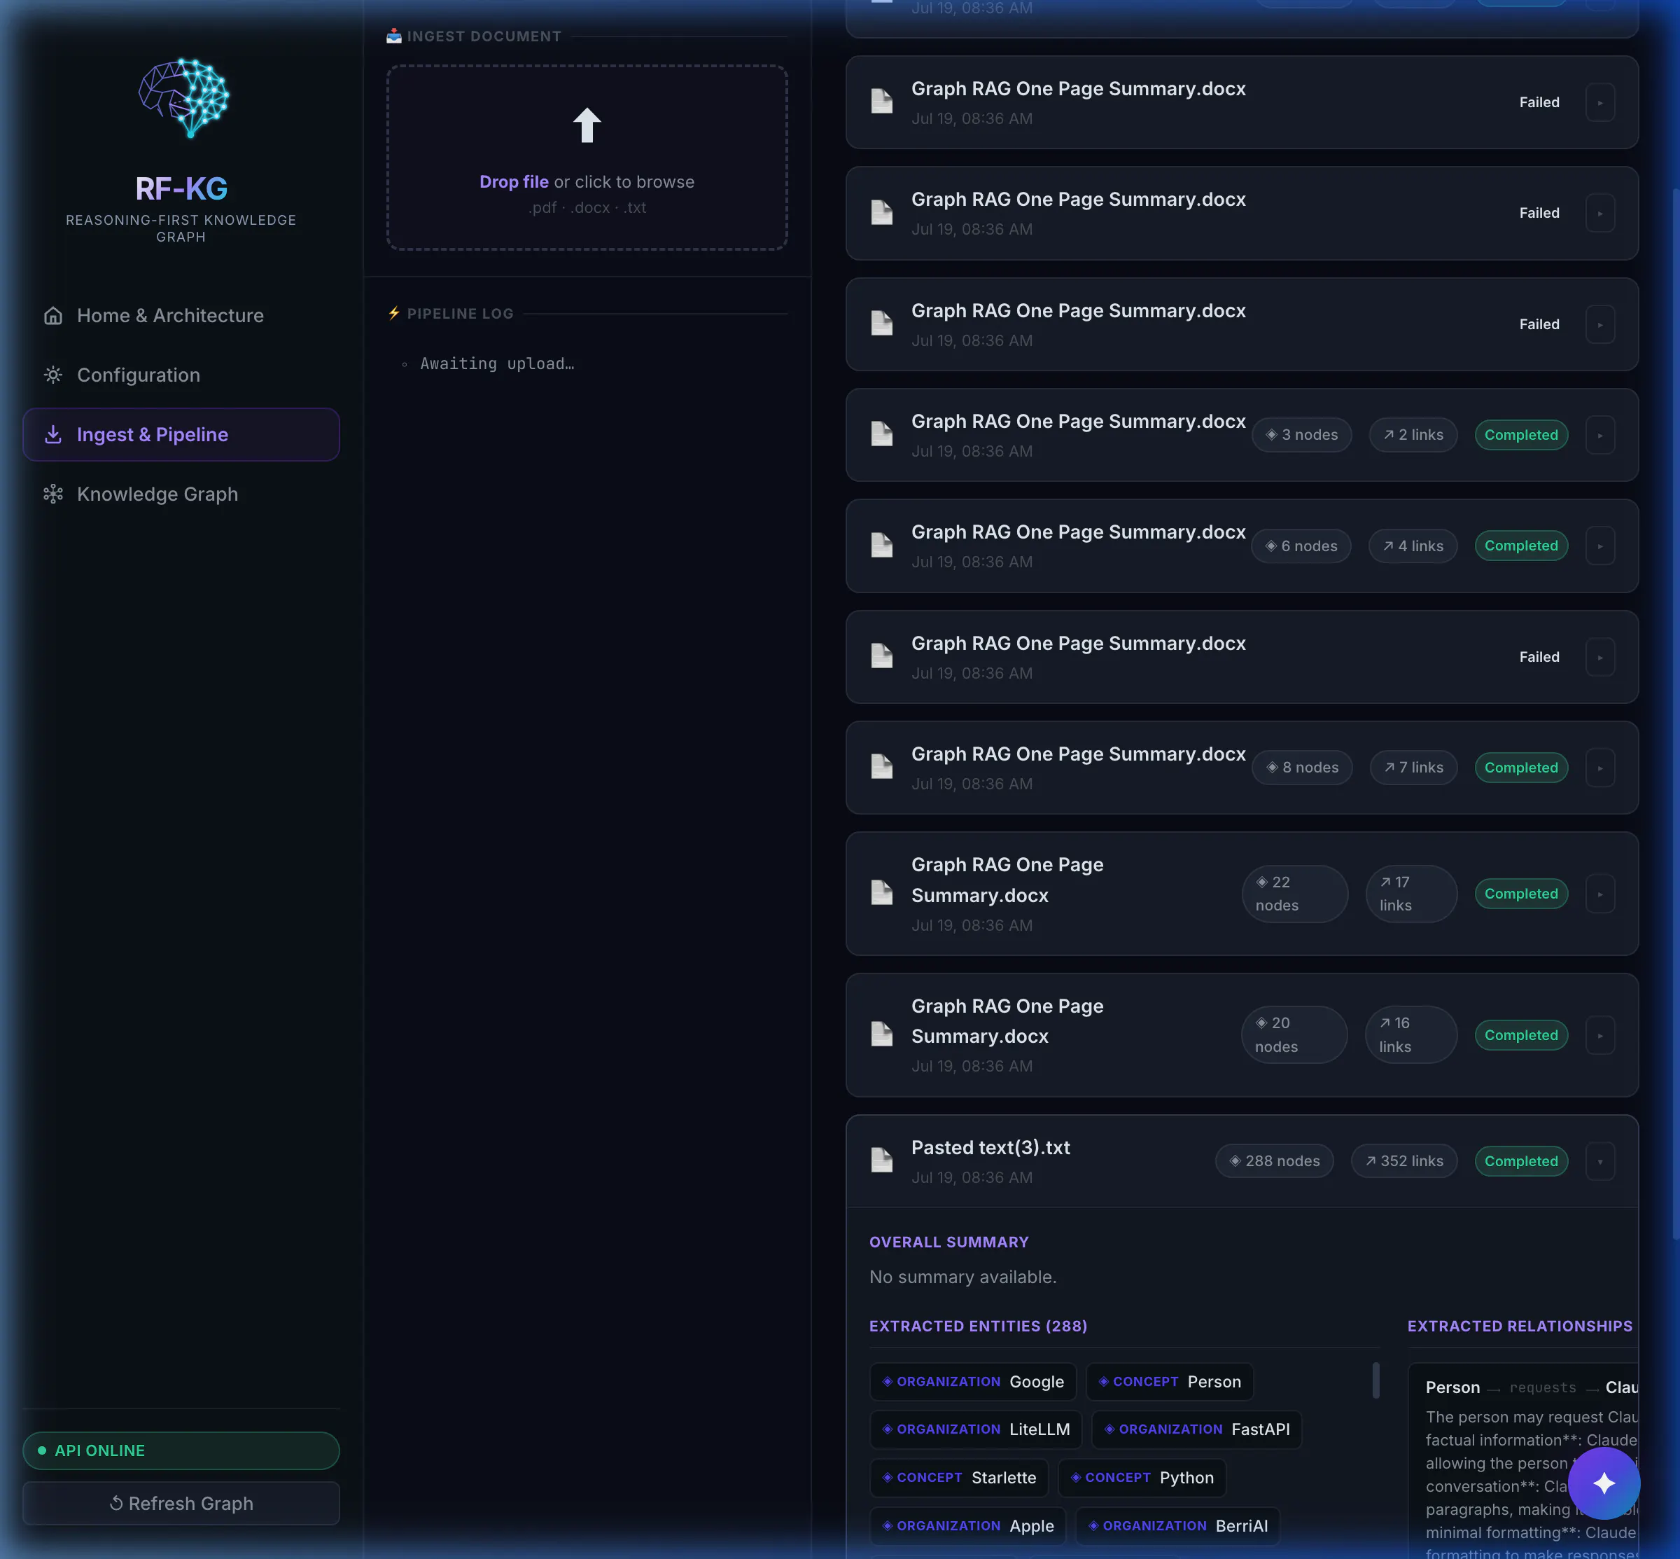Click Completed status on Pasted text(3).txt row

tap(1520, 1160)
